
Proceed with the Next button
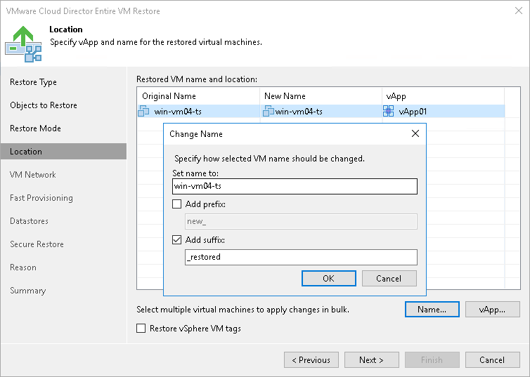371,359
